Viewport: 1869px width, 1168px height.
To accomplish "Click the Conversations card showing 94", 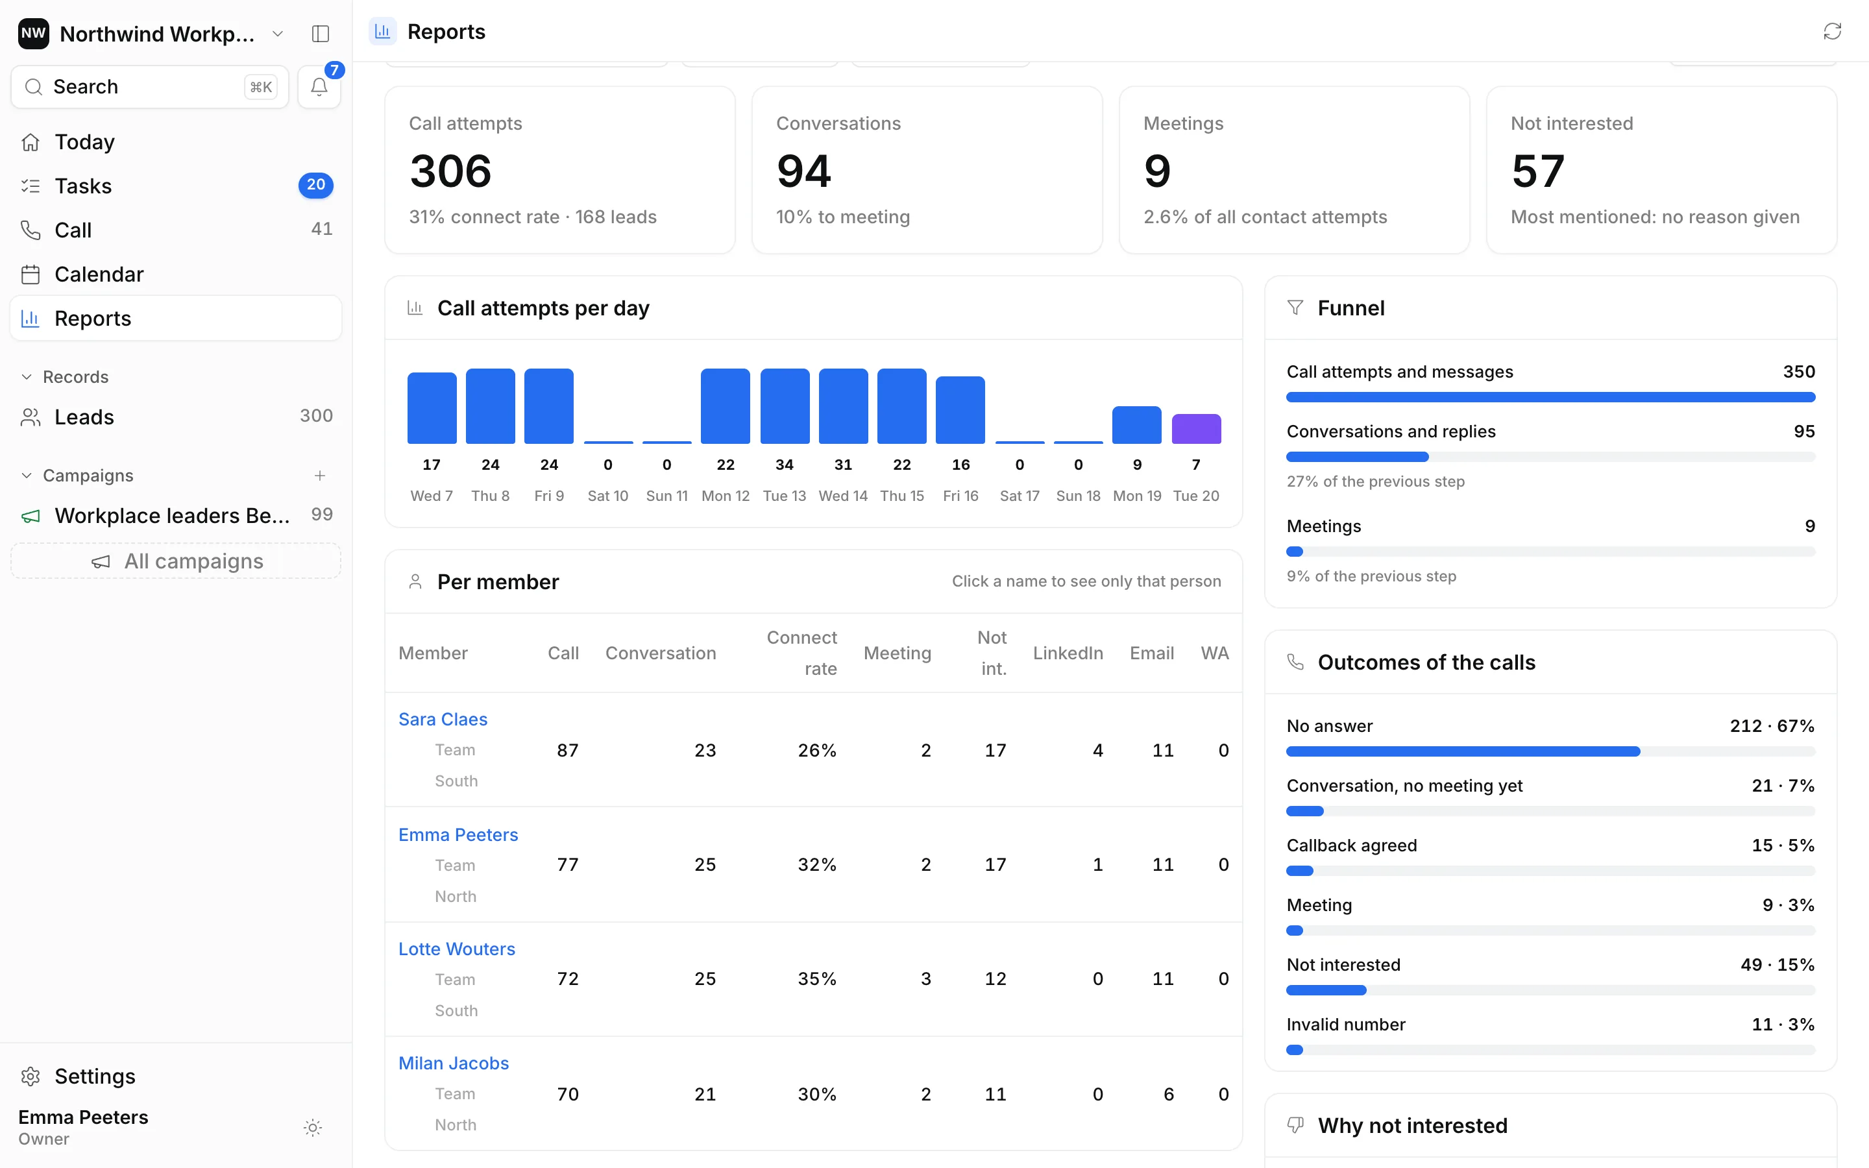I will coord(927,170).
